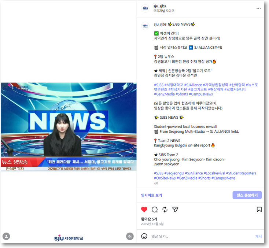Share the post via paper plane icon

click(x=175, y=210)
